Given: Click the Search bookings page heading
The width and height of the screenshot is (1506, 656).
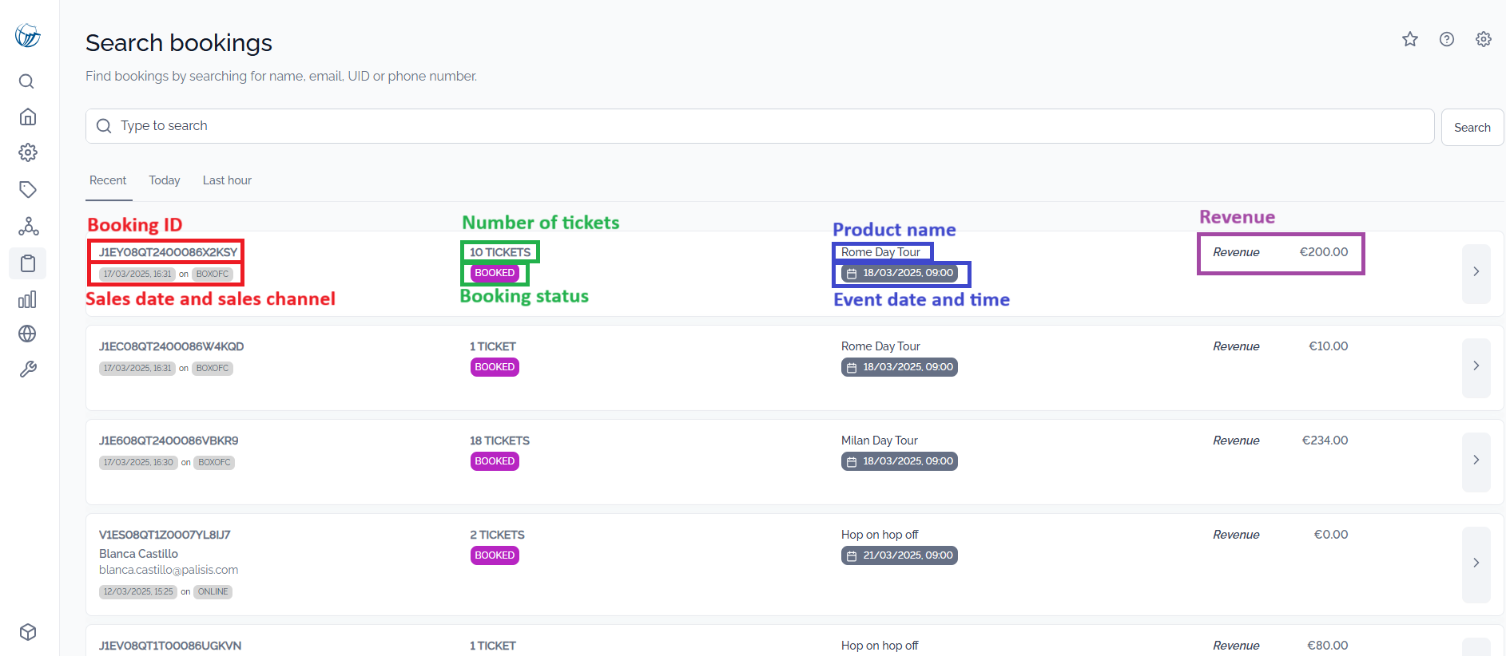Looking at the screenshot, I should point(179,42).
